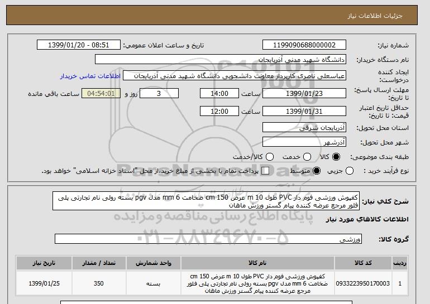430x304 pixels.
Task: Click the نام کالا column header
Action: point(257,263)
